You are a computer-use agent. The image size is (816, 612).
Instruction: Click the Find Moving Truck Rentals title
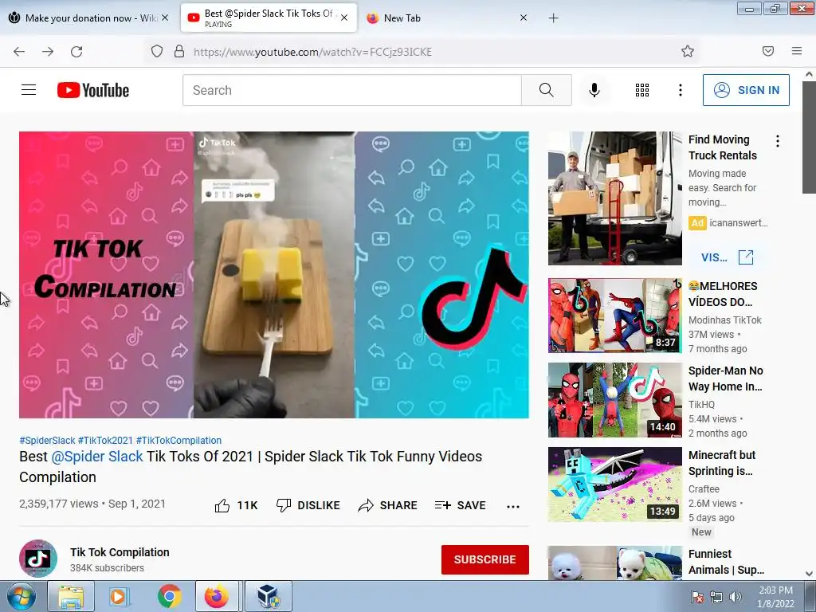tap(722, 147)
